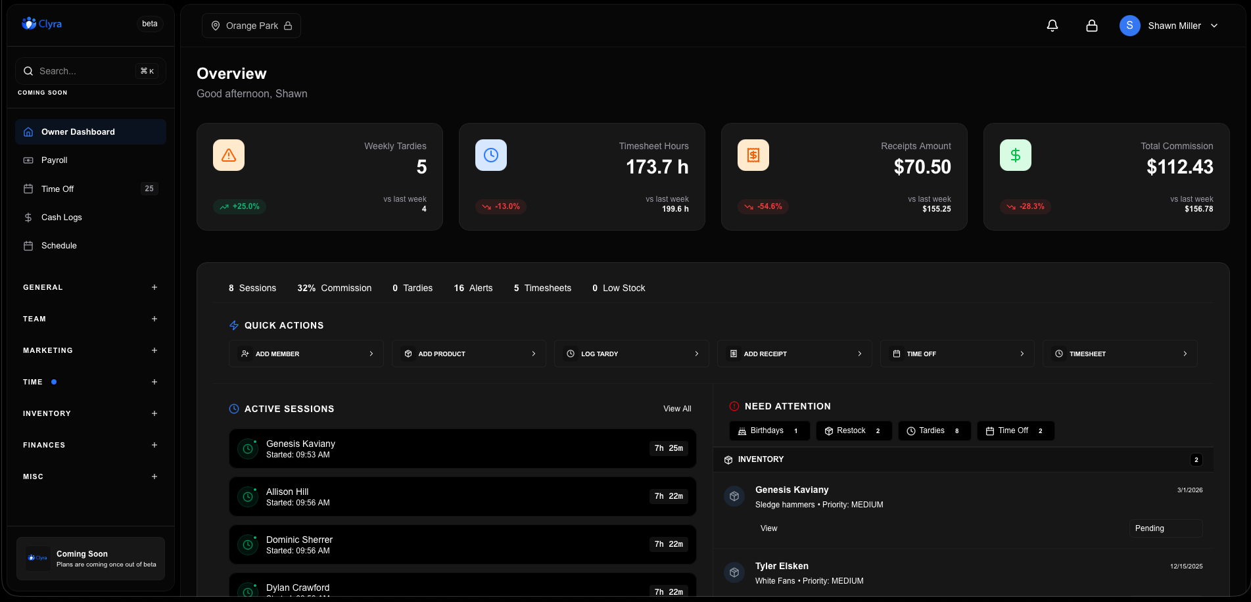Select the Time Off filter in Need Attention
Image resolution: width=1251 pixels, height=602 pixels.
coord(1015,430)
